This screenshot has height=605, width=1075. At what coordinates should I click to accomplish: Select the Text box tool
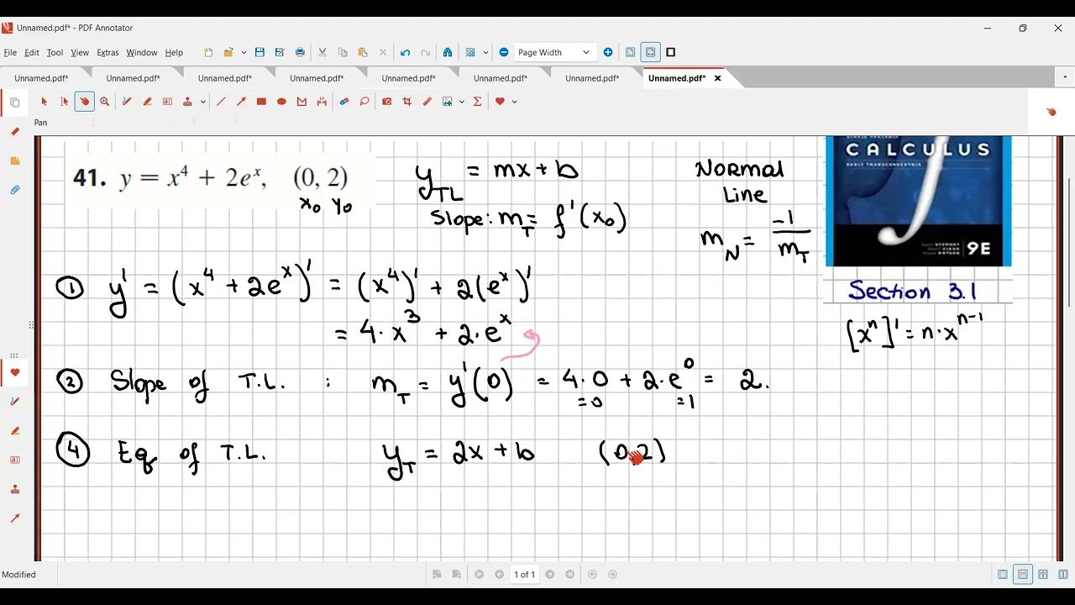167,102
